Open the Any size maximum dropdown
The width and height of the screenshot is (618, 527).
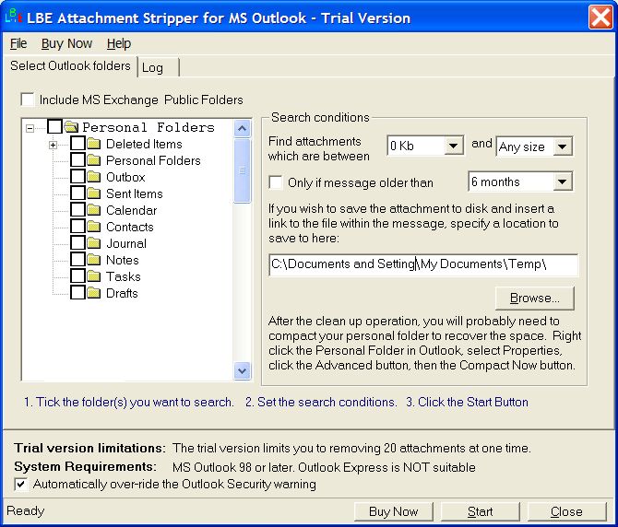[x=563, y=146]
